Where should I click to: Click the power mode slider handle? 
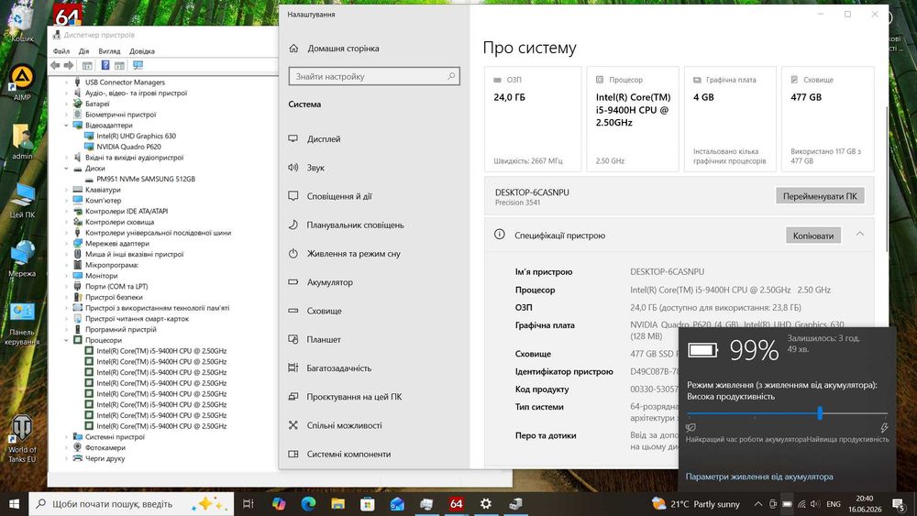tap(820, 413)
